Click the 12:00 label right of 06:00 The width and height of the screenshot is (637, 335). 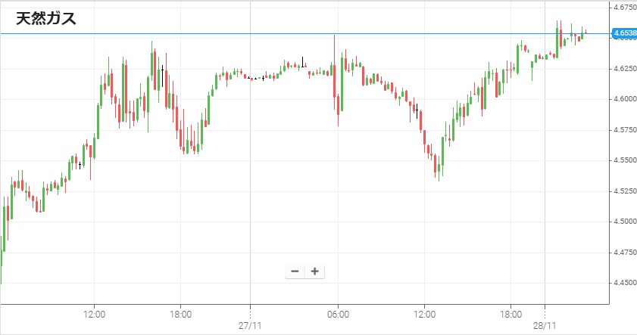tap(424, 313)
